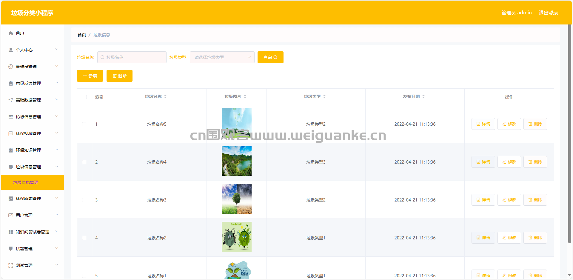Tick the select-all checkbox in the table header
573x280 pixels.
(85, 97)
